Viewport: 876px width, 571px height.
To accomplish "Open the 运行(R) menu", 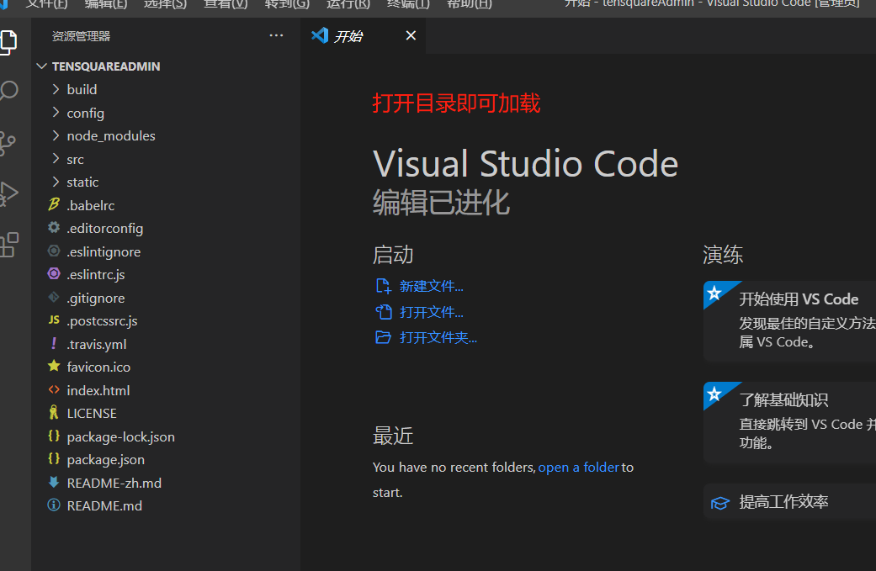I will click(x=348, y=4).
